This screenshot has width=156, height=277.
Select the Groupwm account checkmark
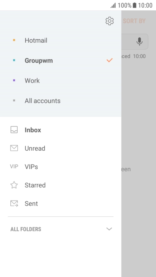pos(110,60)
